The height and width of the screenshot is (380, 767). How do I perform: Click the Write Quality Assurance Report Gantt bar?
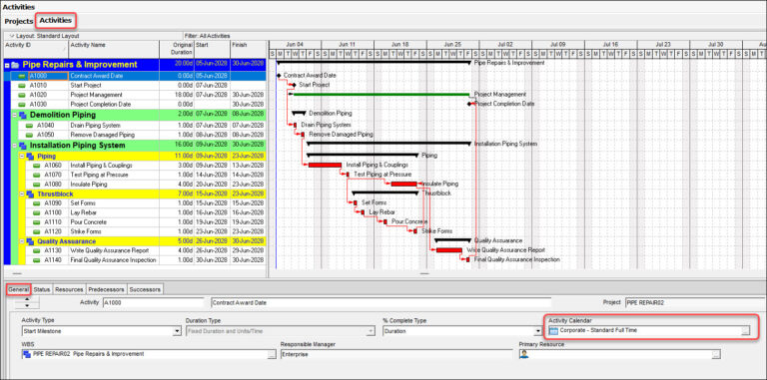(449, 250)
